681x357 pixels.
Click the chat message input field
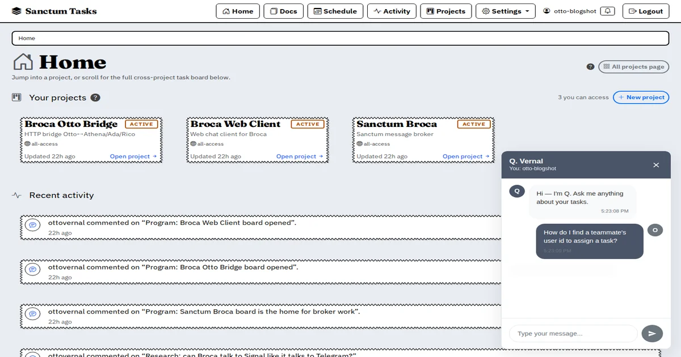pos(573,333)
